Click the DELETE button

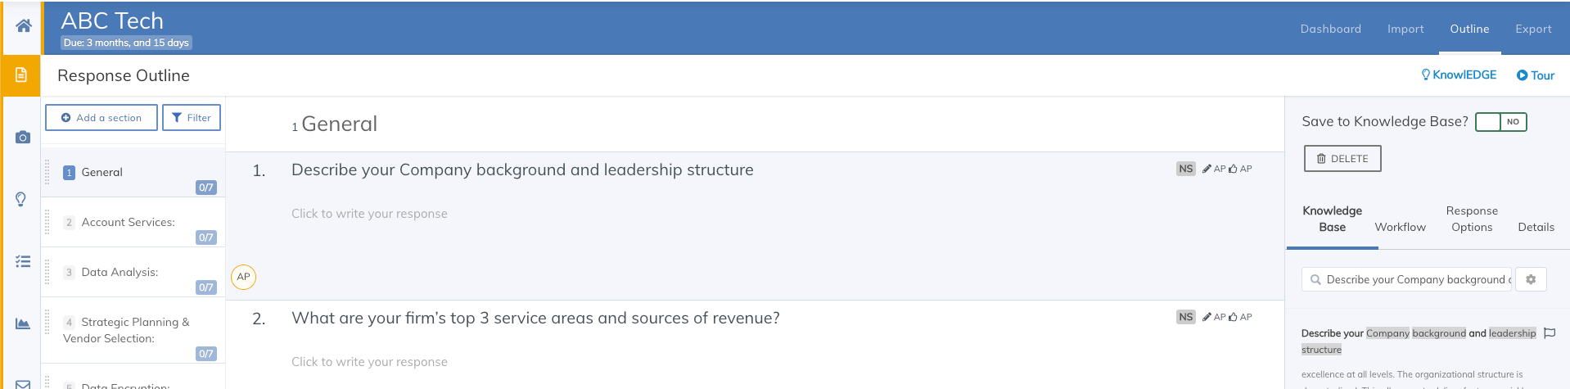click(1342, 159)
